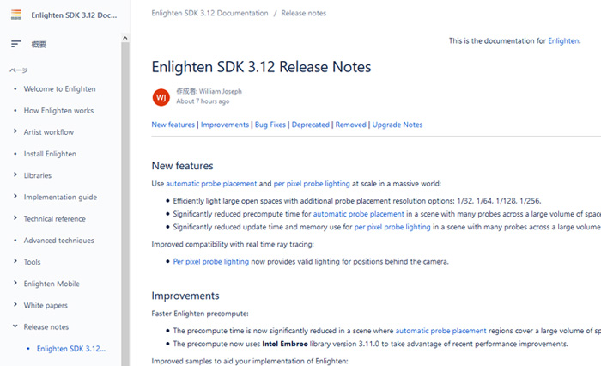Expand the Artist workflow tree item
601x366 pixels.
pos(15,131)
